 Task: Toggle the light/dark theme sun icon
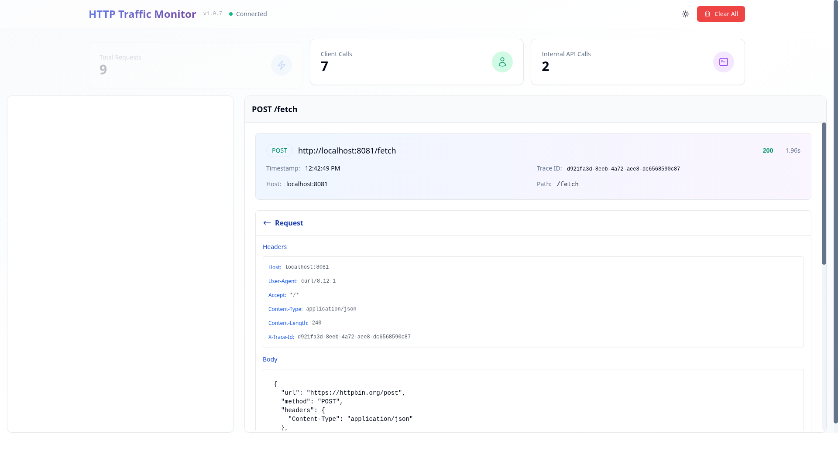point(686,14)
